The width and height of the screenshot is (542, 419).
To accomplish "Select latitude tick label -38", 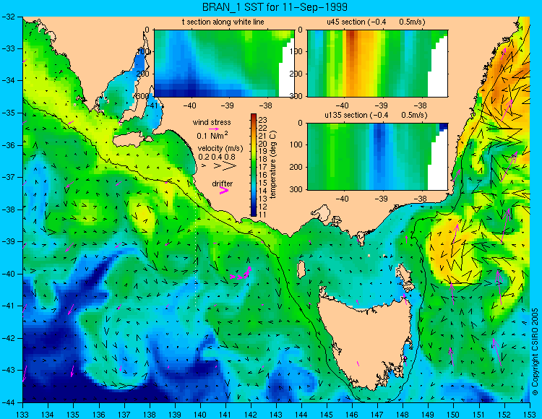I will [x=9, y=209].
